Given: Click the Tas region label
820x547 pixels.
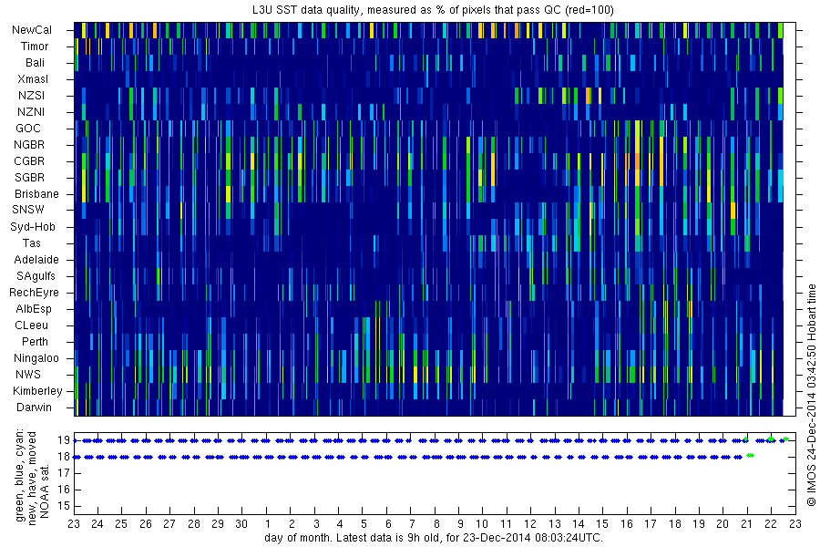Looking at the screenshot, I should point(31,243).
